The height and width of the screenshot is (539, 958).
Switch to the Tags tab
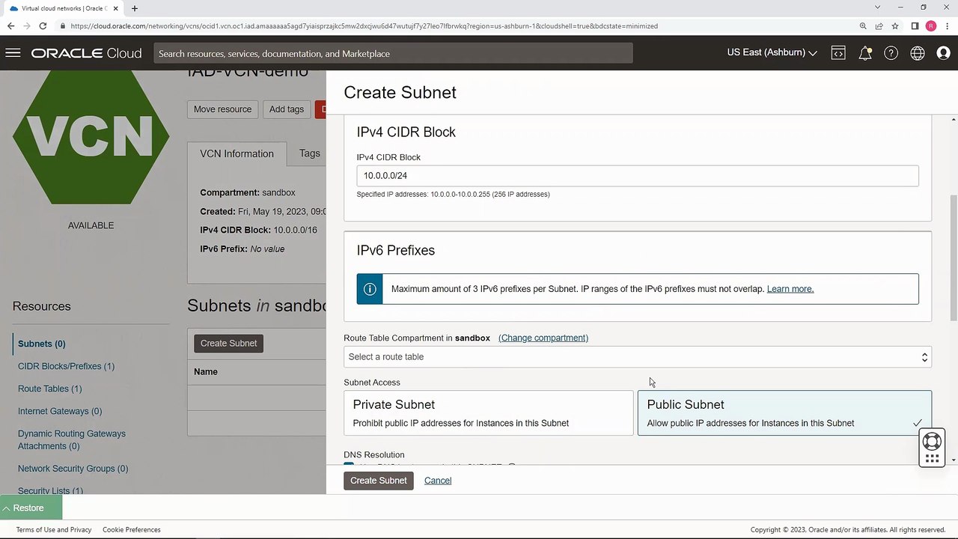[x=309, y=153]
